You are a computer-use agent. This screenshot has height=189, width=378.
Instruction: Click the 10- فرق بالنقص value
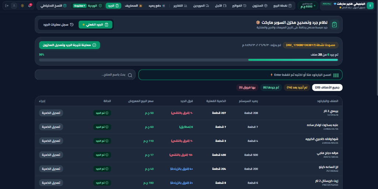(x=181, y=155)
